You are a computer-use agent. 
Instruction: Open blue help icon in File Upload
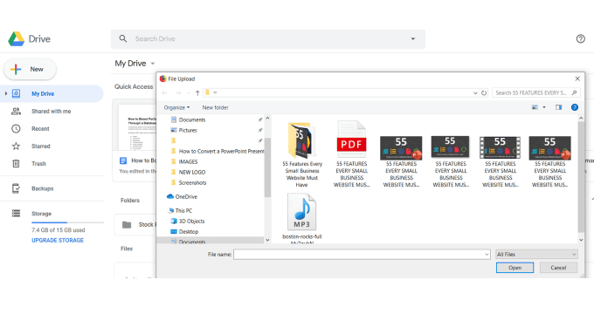coord(574,107)
